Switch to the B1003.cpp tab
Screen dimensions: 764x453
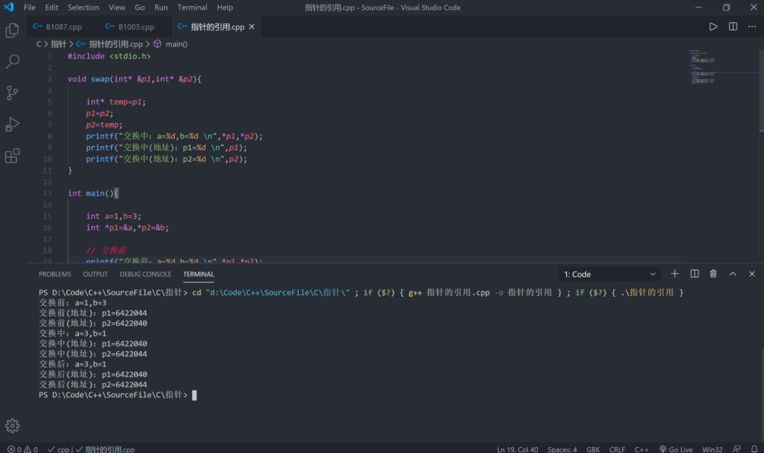coord(135,27)
